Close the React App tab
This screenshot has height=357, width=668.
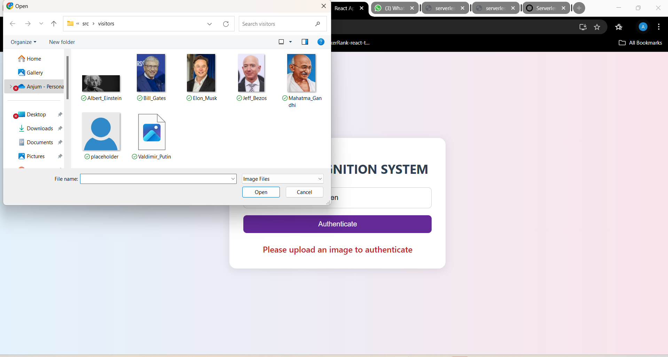(x=362, y=8)
